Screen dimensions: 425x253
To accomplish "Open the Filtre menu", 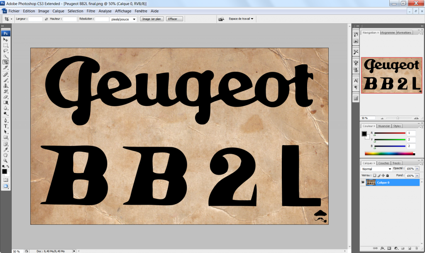I will (x=91, y=11).
